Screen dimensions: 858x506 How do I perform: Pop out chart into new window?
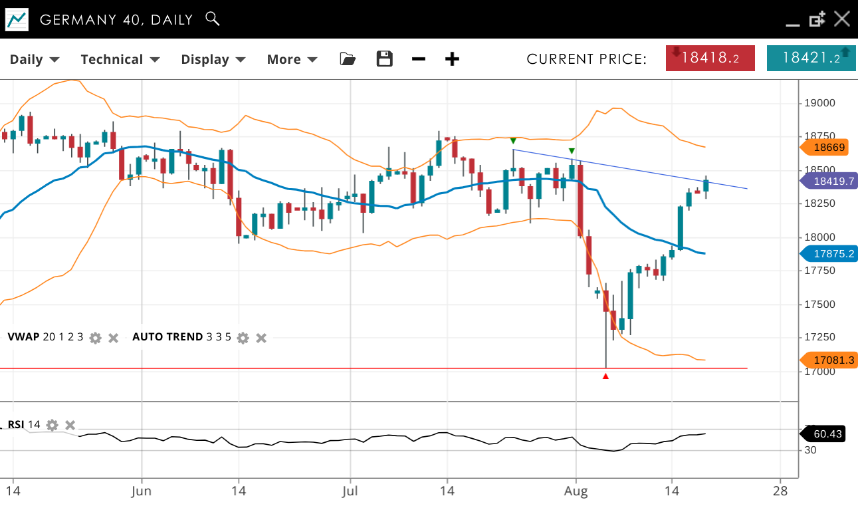click(817, 19)
